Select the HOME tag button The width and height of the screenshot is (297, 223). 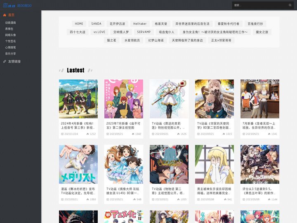tap(79, 24)
